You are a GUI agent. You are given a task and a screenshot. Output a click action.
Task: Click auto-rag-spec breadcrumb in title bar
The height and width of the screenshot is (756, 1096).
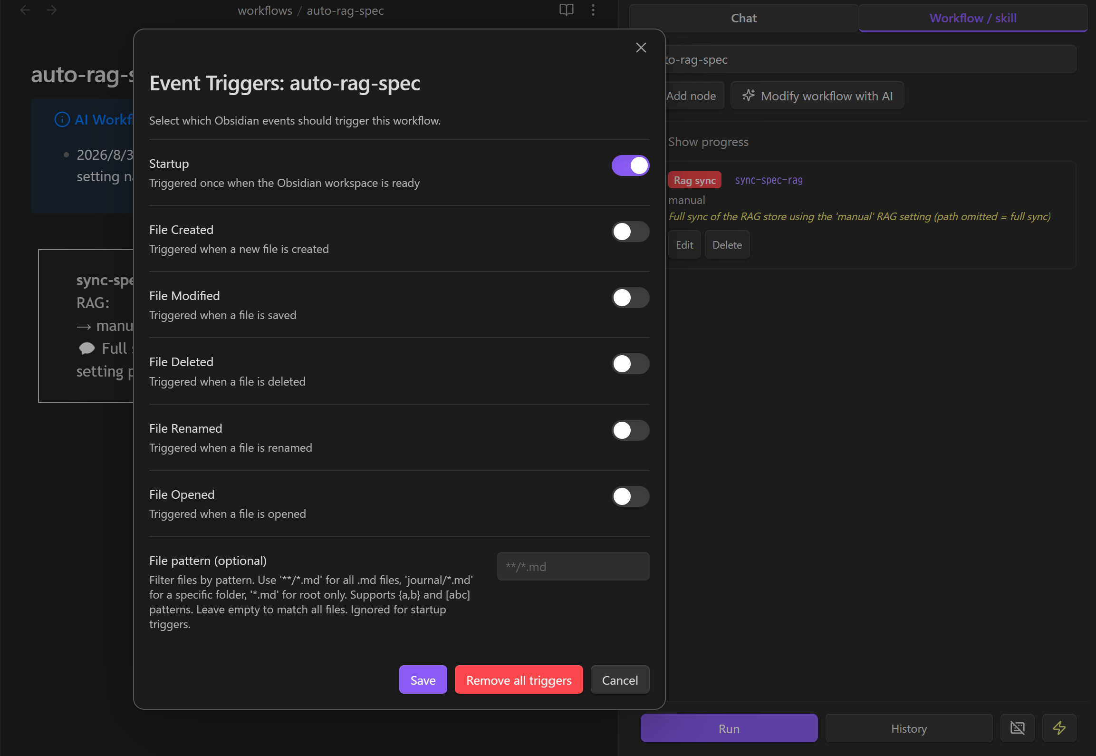point(345,10)
